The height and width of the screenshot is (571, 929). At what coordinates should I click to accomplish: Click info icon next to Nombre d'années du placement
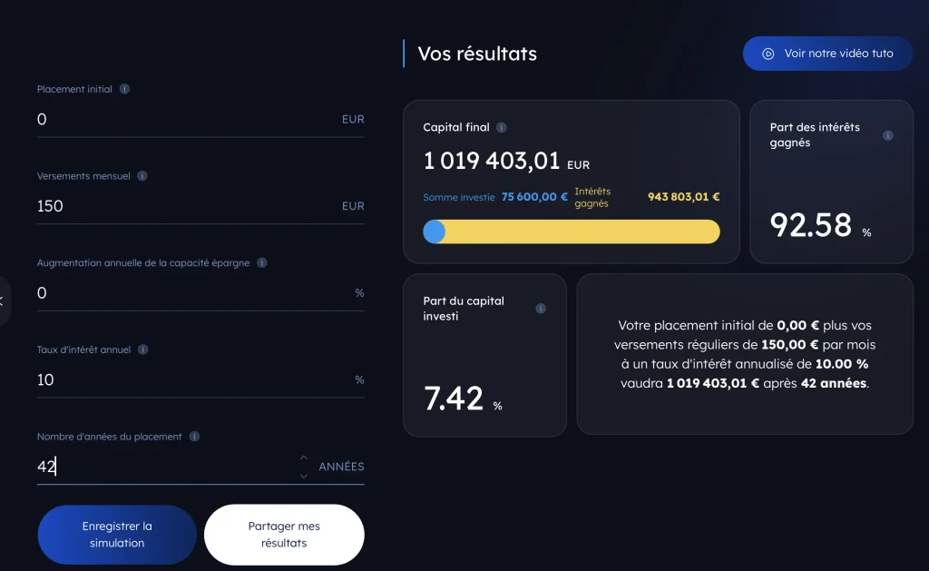click(x=194, y=437)
